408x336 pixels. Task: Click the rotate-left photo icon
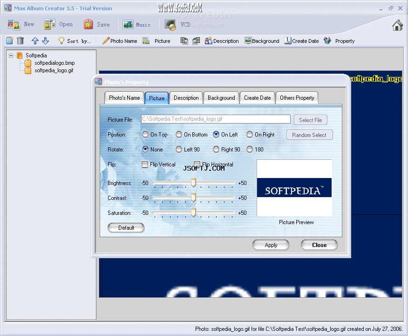[184, 41]
